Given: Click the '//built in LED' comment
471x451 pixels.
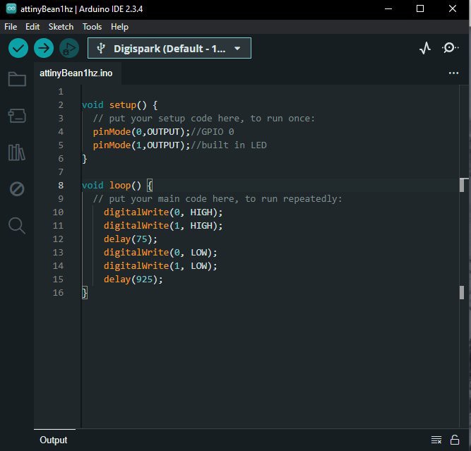Looking at the screenshot, I should pyautogui.click(x=229, y=145).
